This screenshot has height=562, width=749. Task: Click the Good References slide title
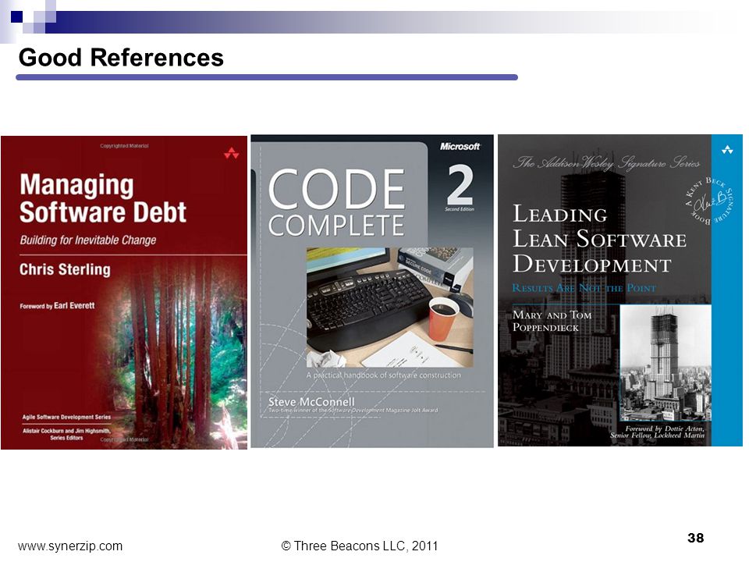(121, 57)
